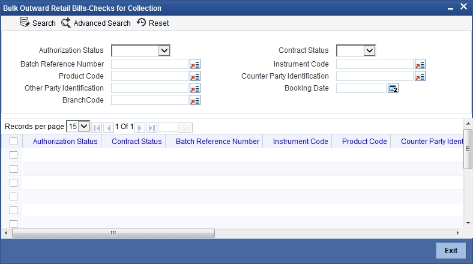Go to last page of records
The image size is (473, 264).
[152, 128]
